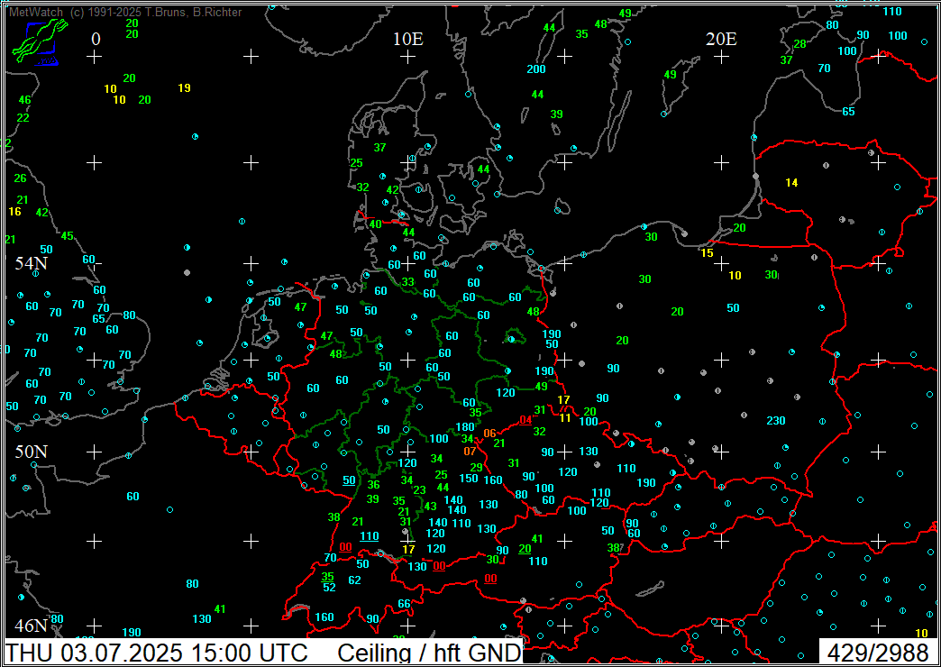Select the orange ceiling value 07

[470, 451]
